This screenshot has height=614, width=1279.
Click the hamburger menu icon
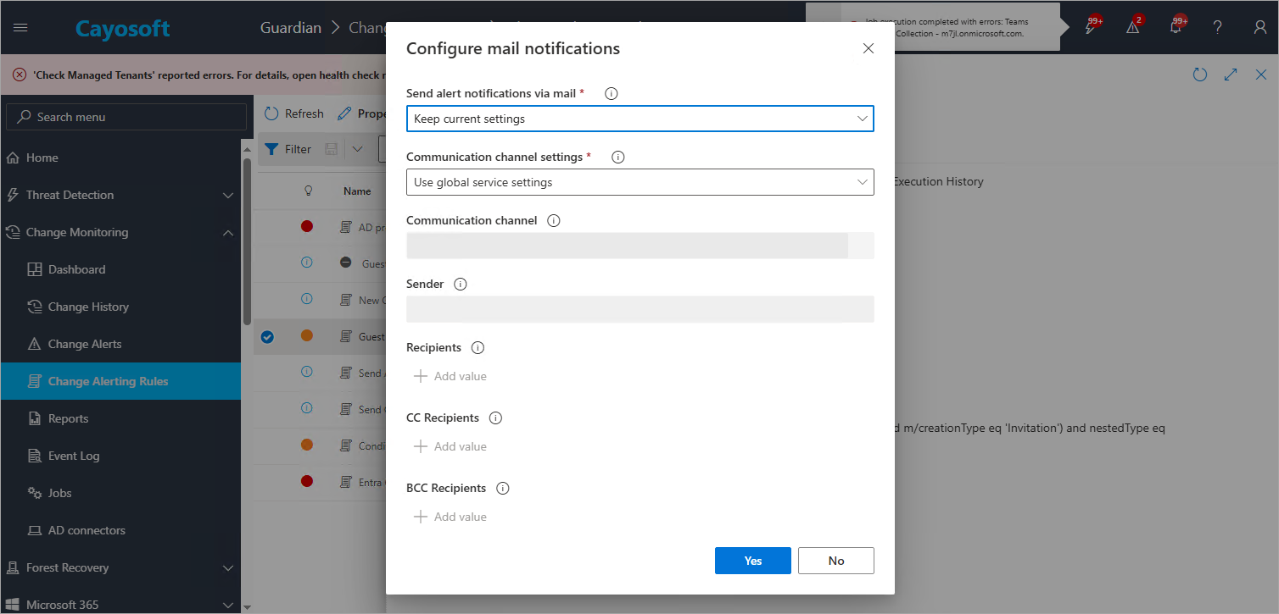point(21,28)
